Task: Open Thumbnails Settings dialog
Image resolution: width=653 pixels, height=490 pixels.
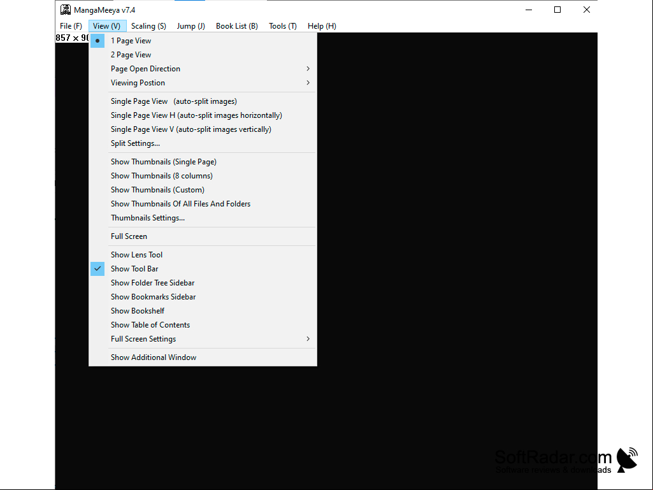Action: 203,218
